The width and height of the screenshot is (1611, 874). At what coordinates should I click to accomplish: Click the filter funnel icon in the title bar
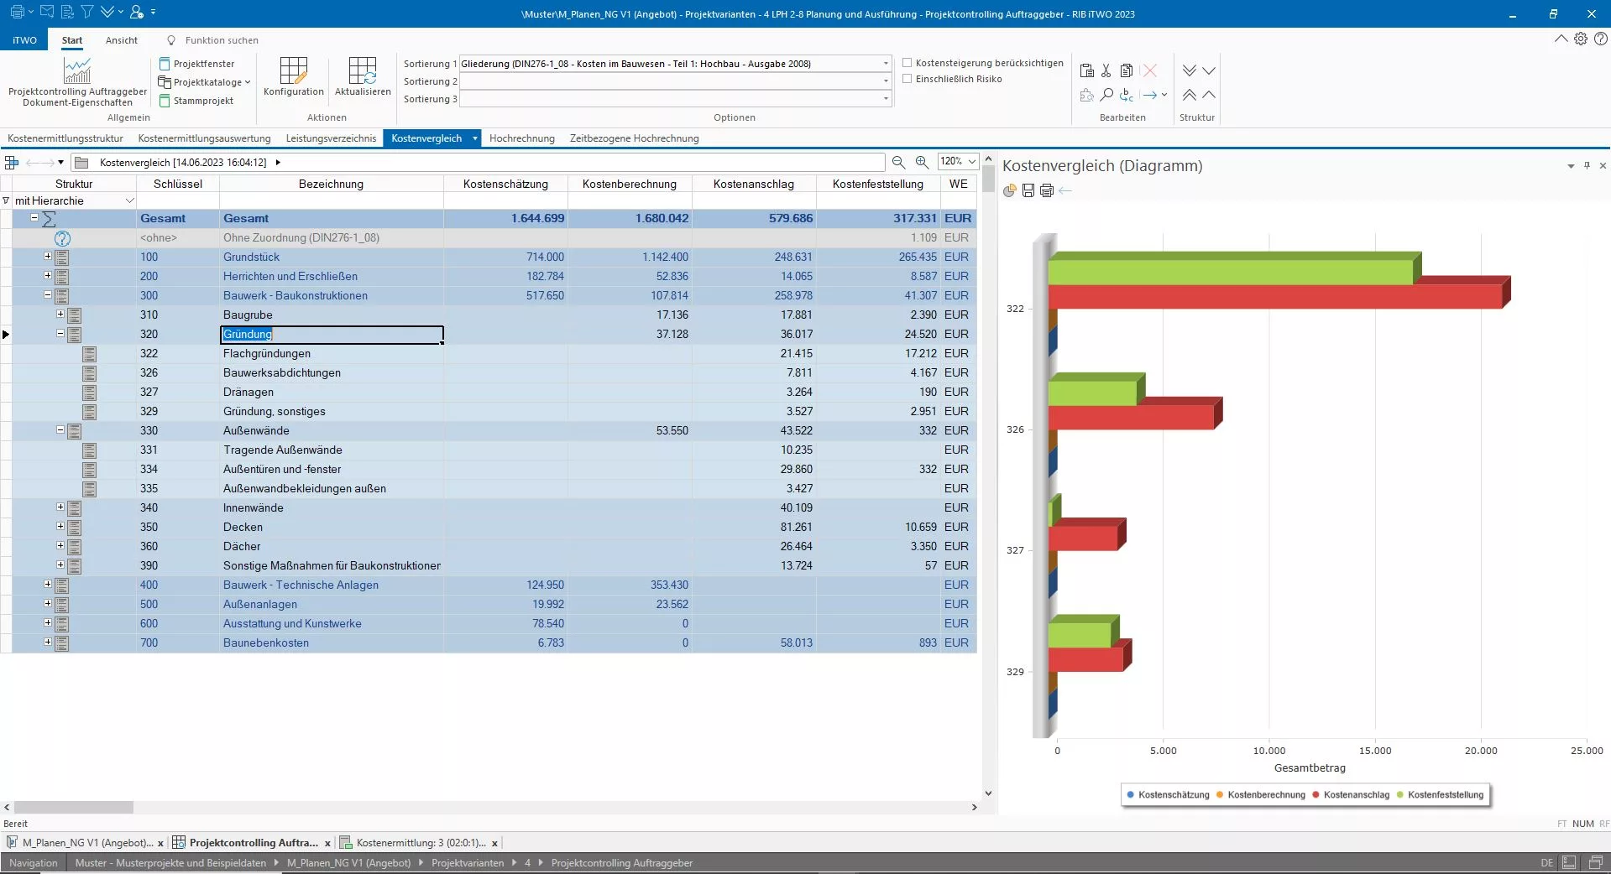click(x=87, y=13)
